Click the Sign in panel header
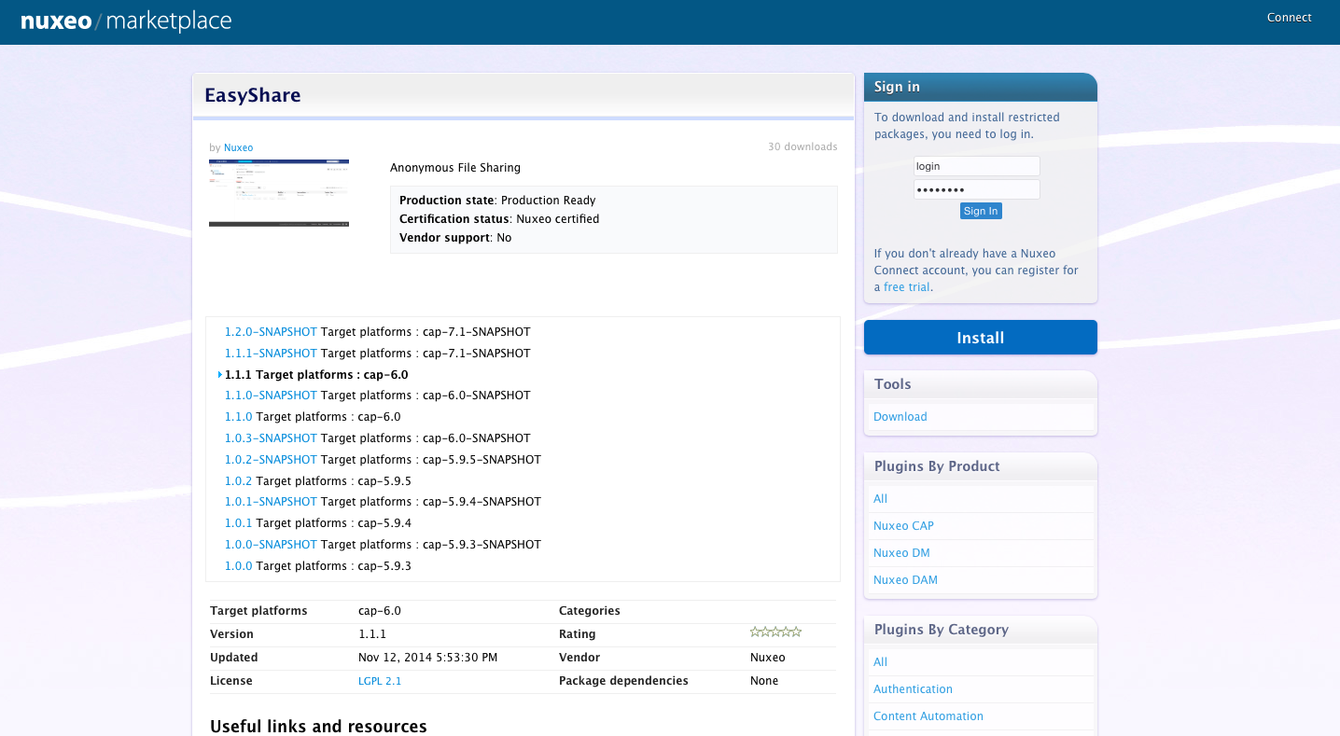The height and width of the screenshot is (736, 1340). tap(981, 87)
